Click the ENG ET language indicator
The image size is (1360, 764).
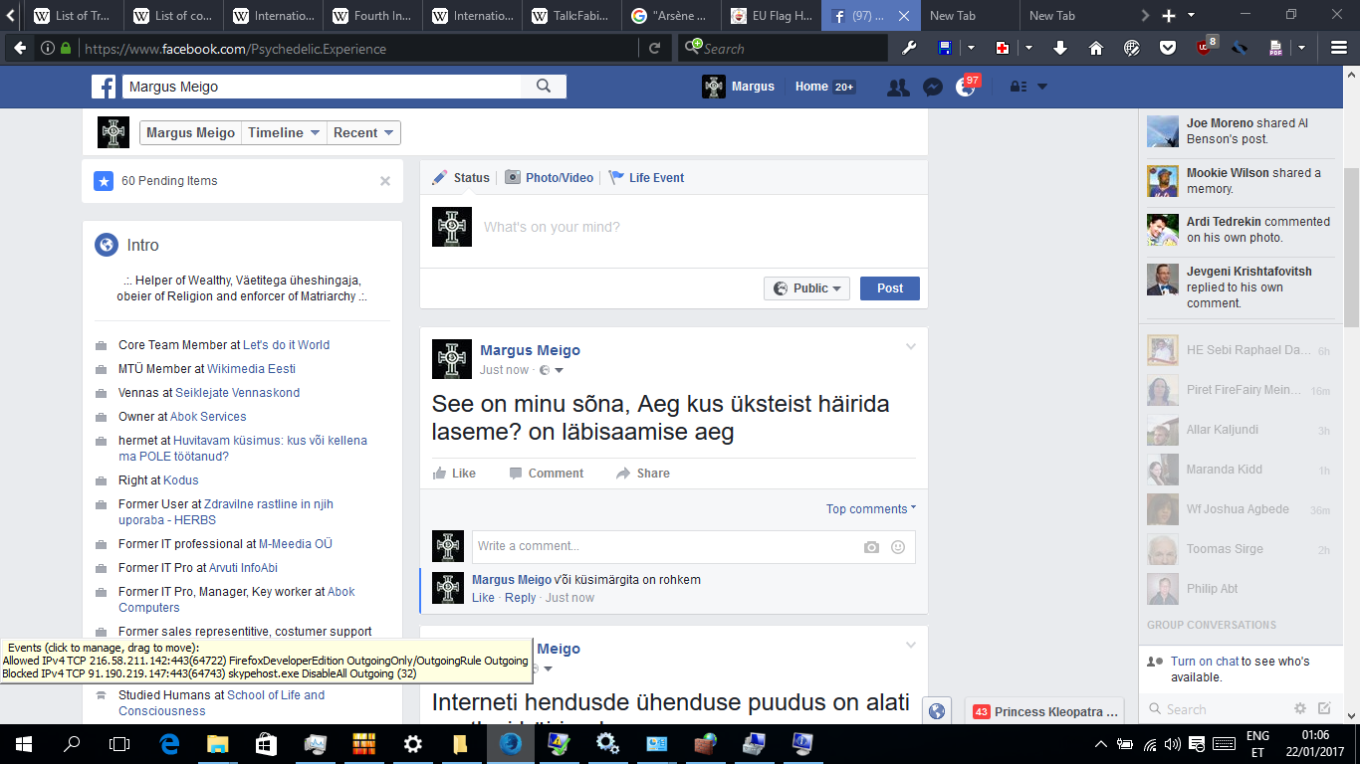[1257, 743]
